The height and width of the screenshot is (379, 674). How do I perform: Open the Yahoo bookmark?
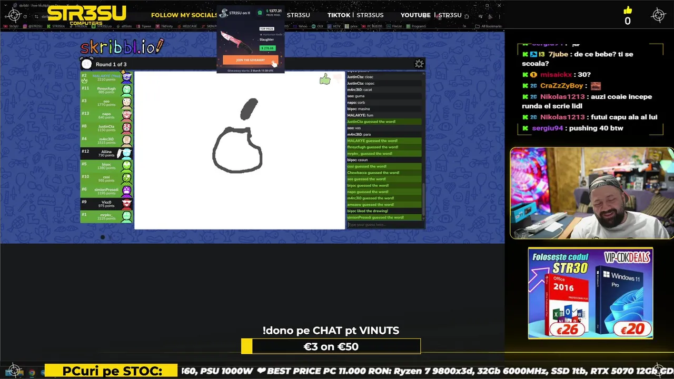click(301, 26)
